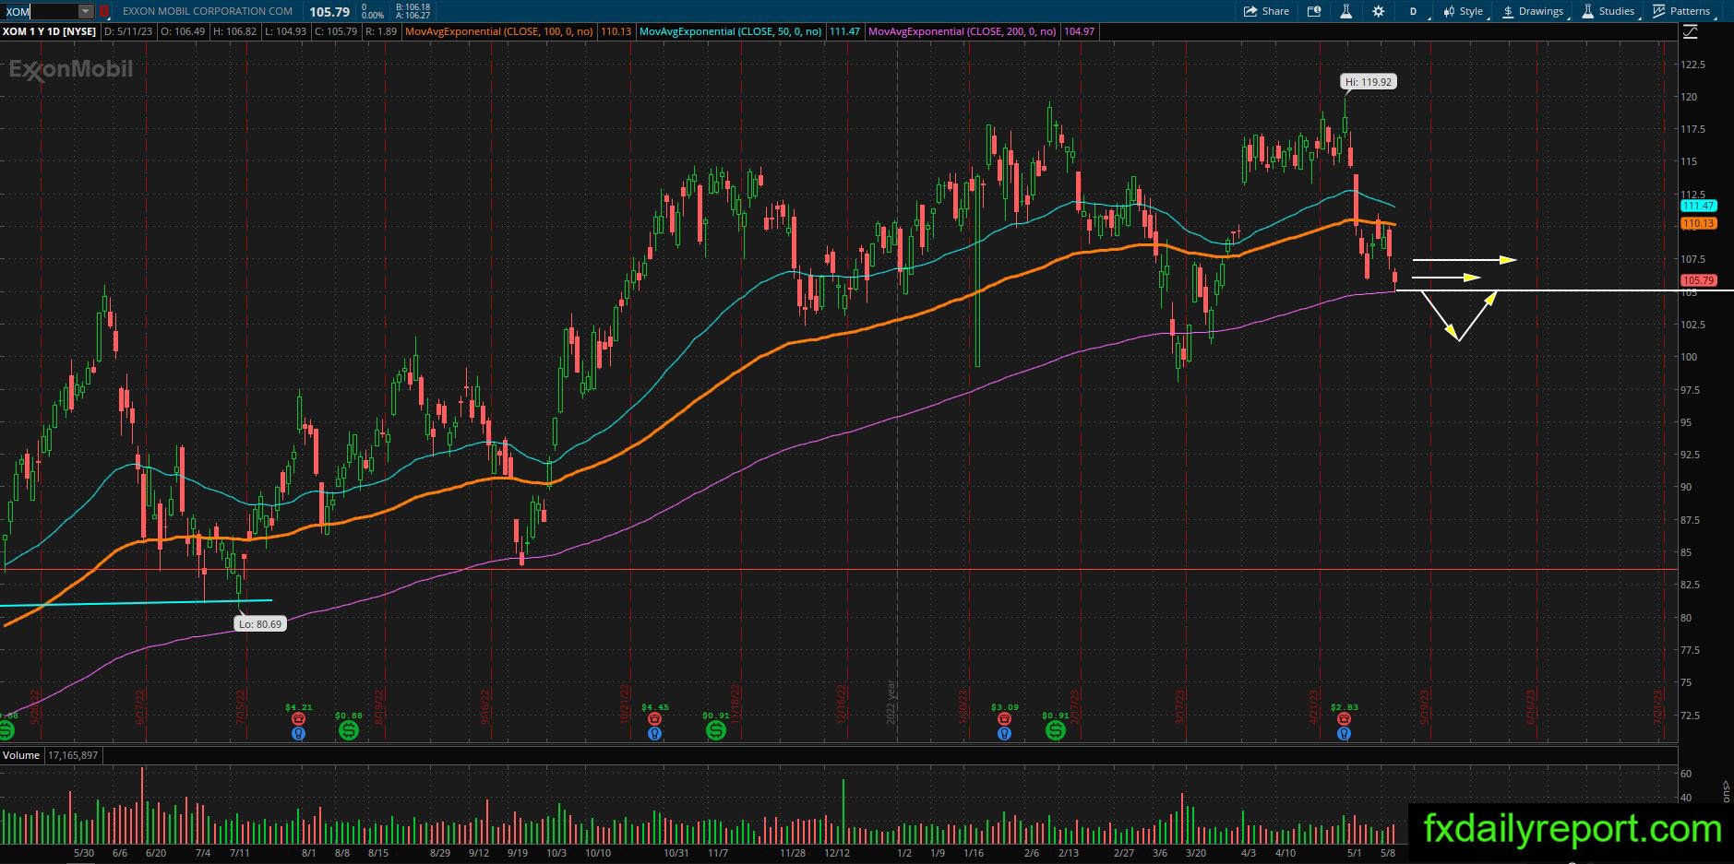Open the flask icon next to the gear
The height and width of the screenshot is (864, 1734).
(1345, 11)
